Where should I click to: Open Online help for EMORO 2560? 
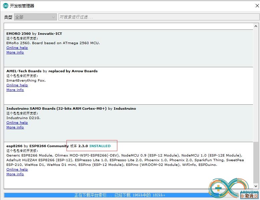(x=17, y=47)
